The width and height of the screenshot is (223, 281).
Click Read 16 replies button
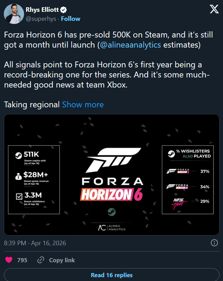(111, 275)
